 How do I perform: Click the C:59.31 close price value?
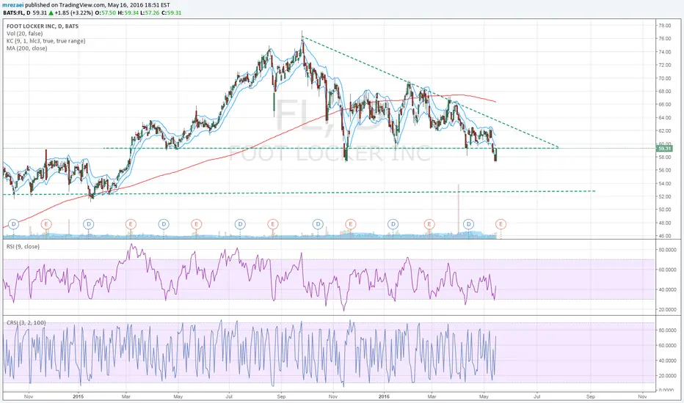172,12
